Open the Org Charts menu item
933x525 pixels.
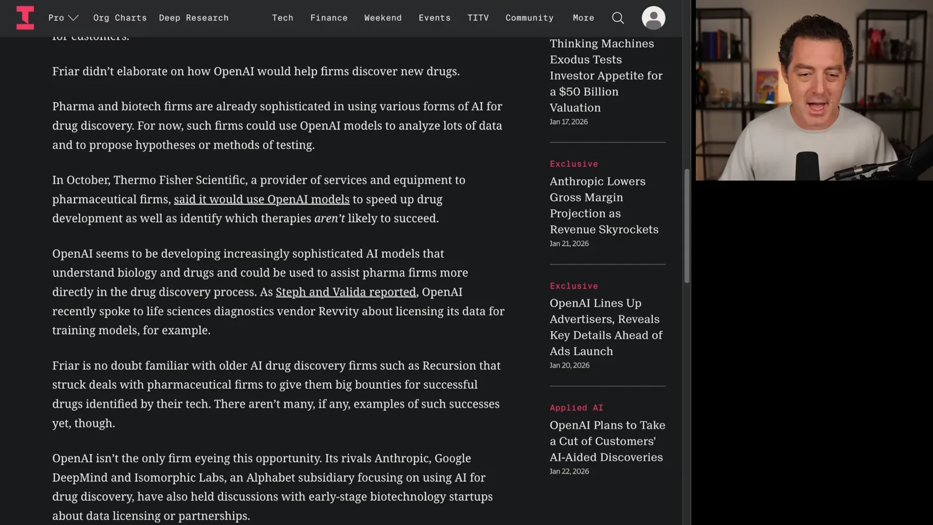[120, 18]
